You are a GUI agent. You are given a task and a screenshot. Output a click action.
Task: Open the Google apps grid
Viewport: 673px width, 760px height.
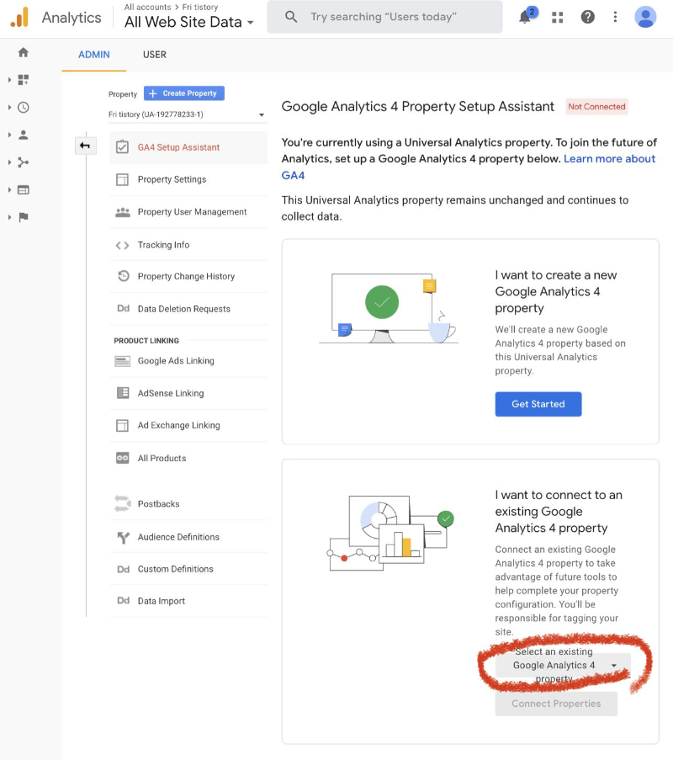click(x=558, y=18)
